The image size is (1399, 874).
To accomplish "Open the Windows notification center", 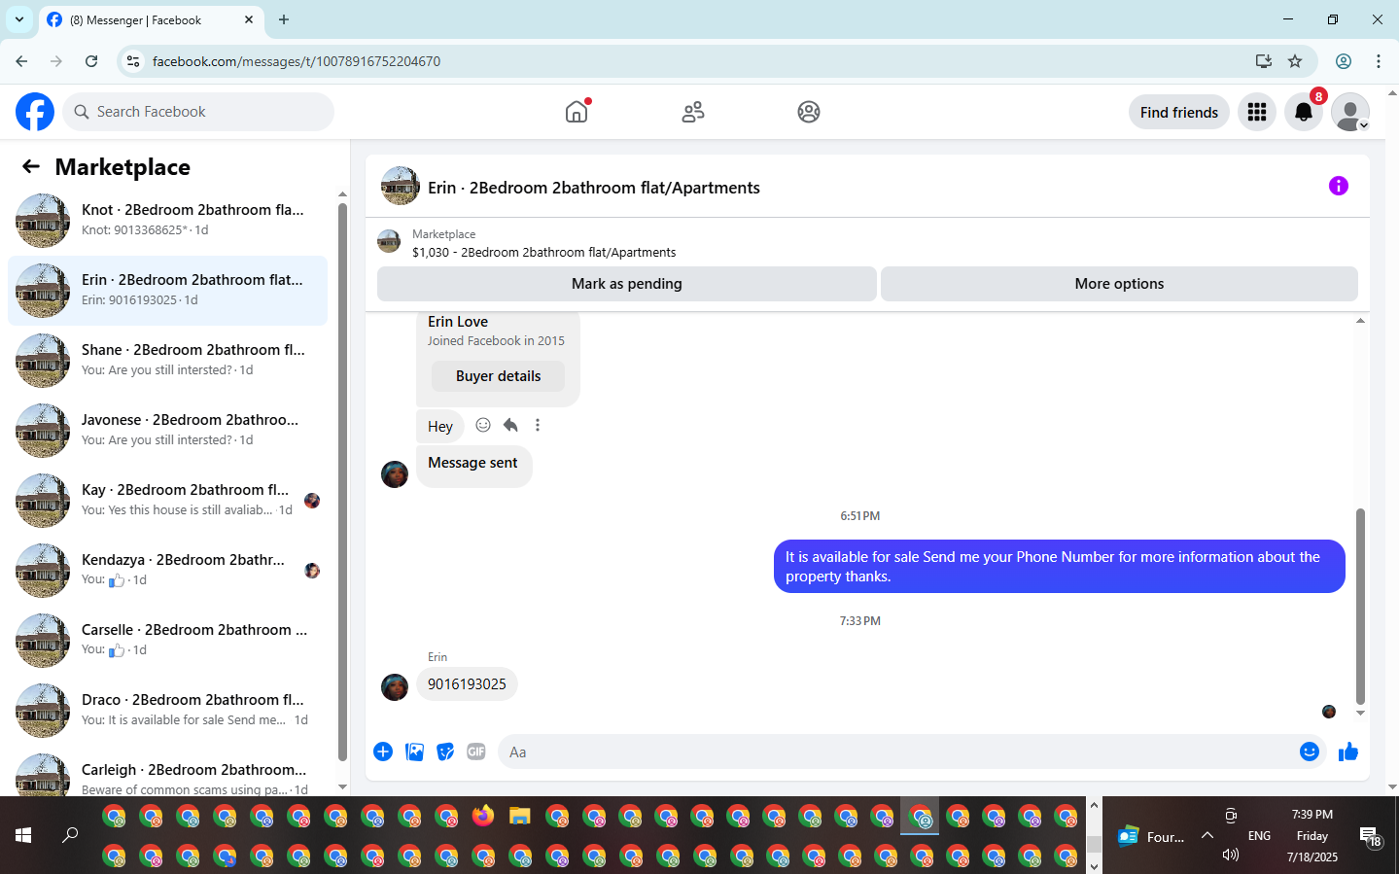I will [1372, 836].
